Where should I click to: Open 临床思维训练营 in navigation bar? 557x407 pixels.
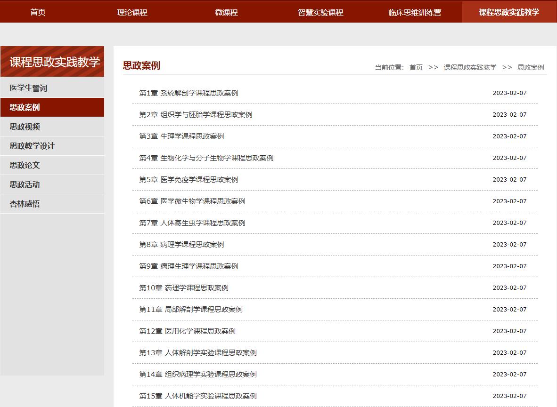pyautogui.click(x=415, y=12)
